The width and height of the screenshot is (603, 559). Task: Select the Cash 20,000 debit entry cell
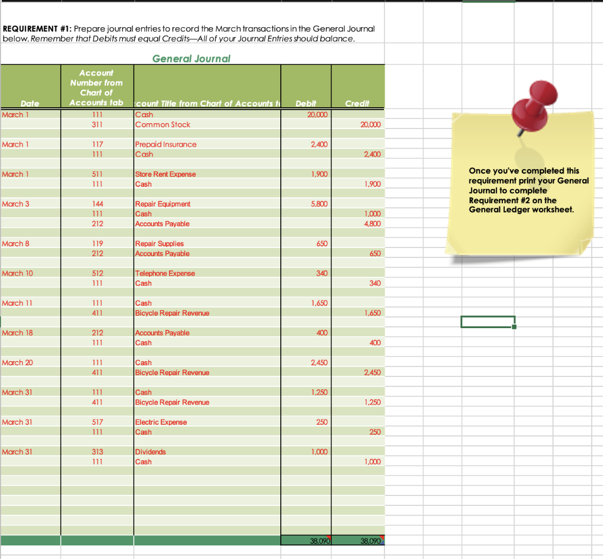pyautogui.click(x=306, y=114)
